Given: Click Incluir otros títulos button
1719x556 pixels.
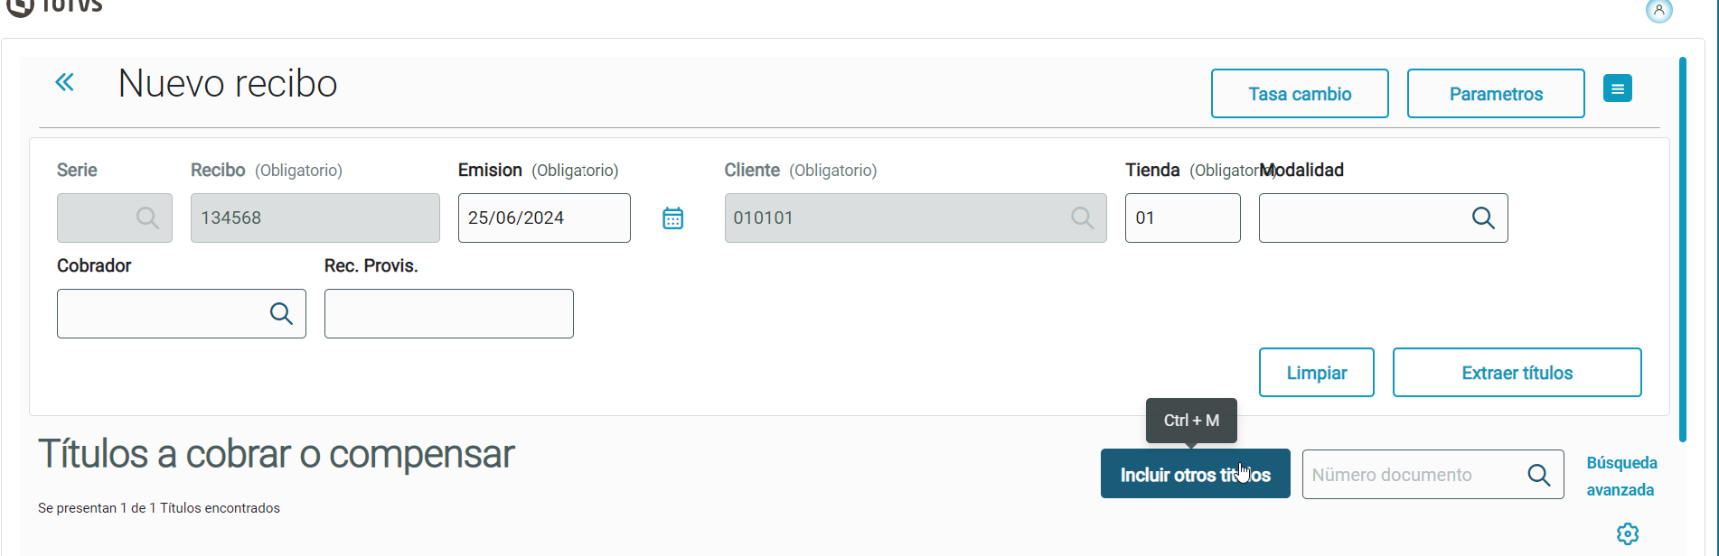Looking at the screenshot, I should [x=1196, y=474].
